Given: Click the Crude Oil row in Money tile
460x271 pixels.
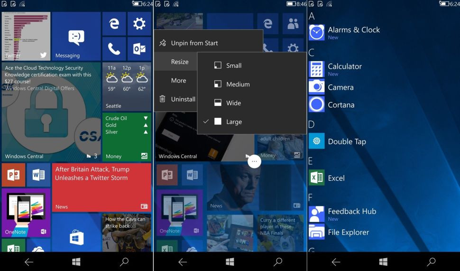Looking at the screenshot, I should (x=127, y=118).
